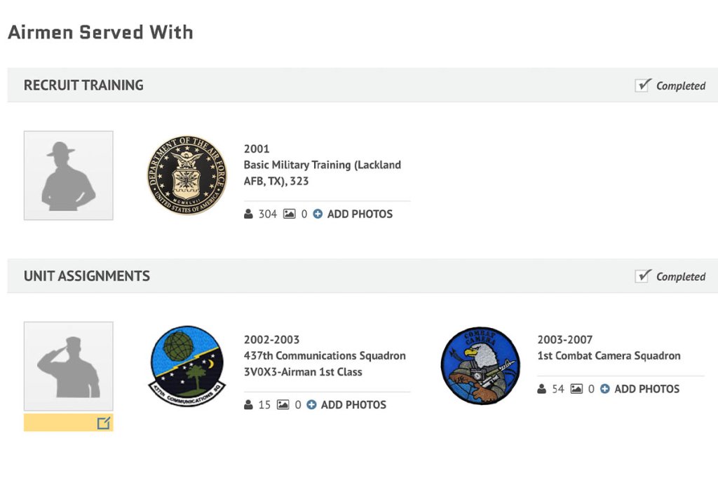Viewport: 718px width, 478px height.
Task: Click members icon beside 54 count
Action: [x=542, y=389]
